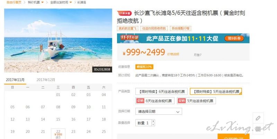The height and width of the screenshot is (139, 277).
Task: Claim coupon with 领9折券 button
Action: (x=234, y=38)
